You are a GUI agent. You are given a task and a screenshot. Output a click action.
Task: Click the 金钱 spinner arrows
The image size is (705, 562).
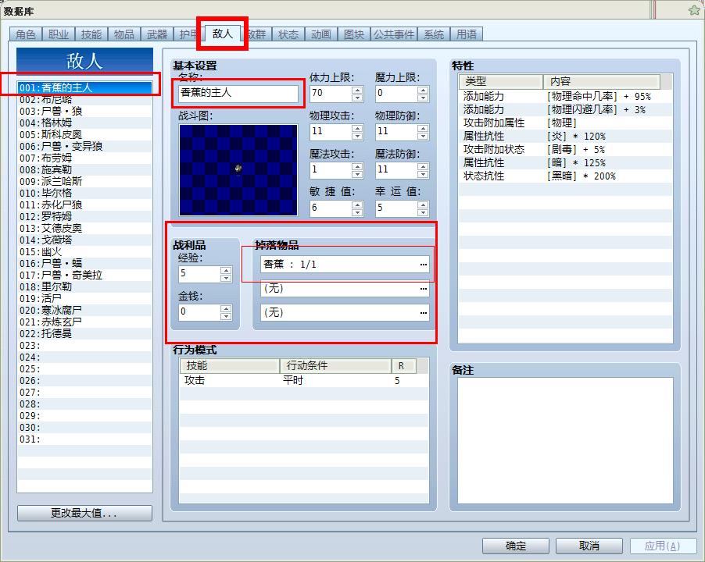[x=226, y=312]
